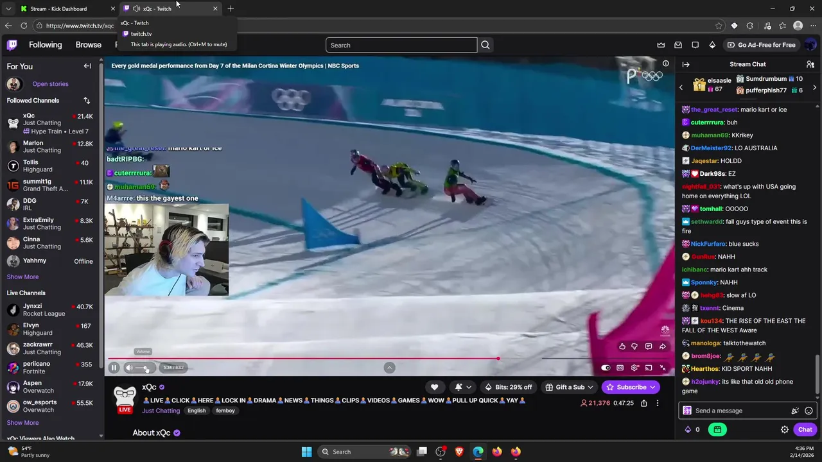822x462 pixels.
Task: Click Go Ad-Free for Free button
Action: 761,45
